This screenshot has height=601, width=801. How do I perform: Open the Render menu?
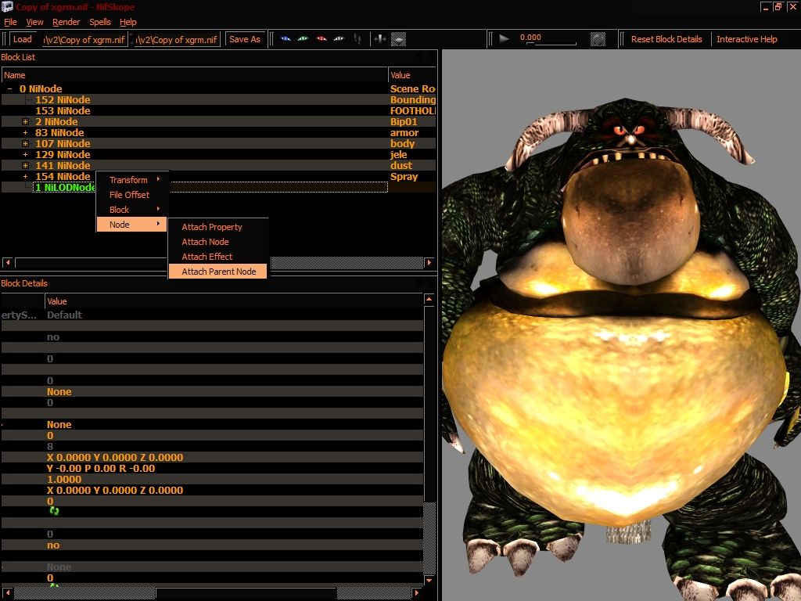66,22
